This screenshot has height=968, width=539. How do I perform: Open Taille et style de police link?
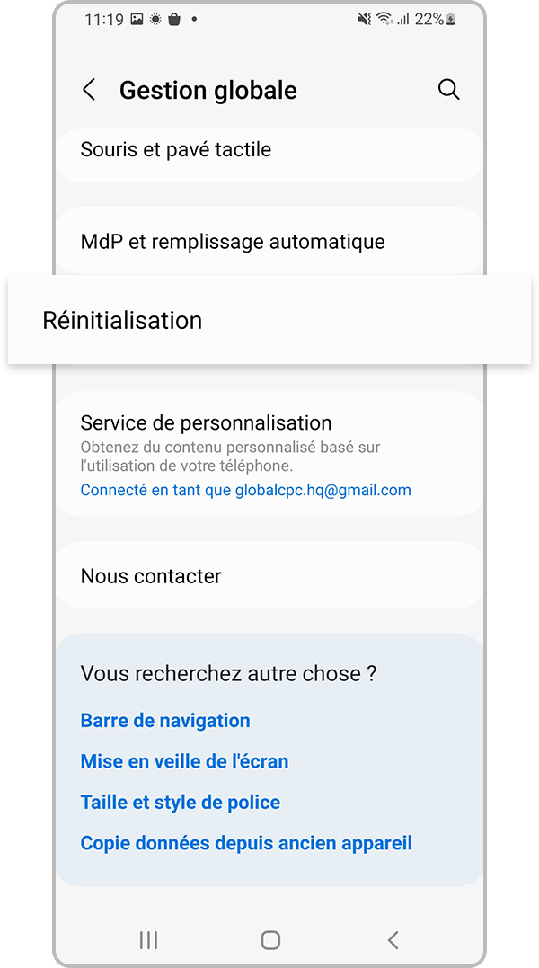pyautogui.click(x=180, y=802)
